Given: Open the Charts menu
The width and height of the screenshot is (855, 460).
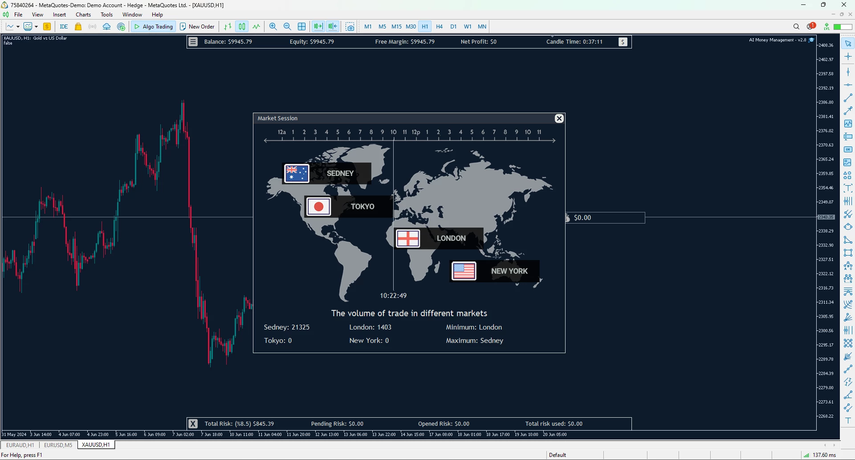Looking at the screenshot, I should (x=83, y=15).
